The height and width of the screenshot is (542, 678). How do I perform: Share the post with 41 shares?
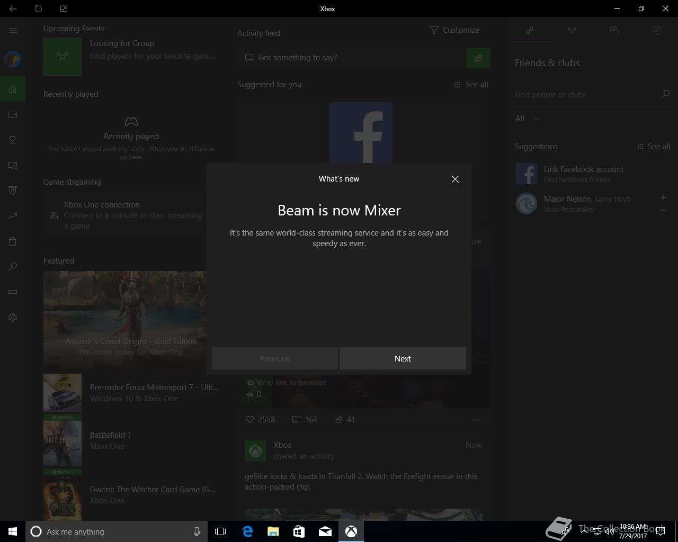[x=345, y=419]
